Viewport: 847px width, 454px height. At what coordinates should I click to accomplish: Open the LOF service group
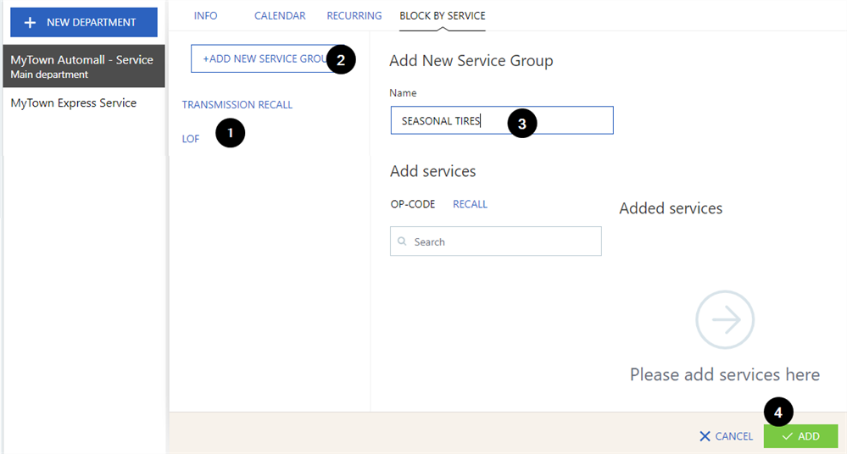point(191,139)
